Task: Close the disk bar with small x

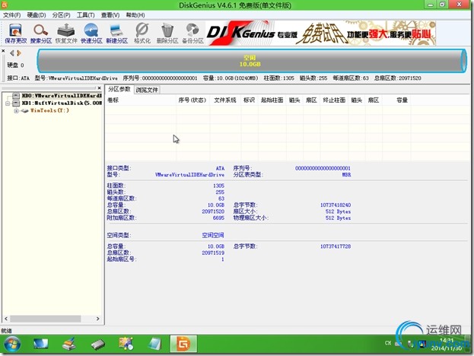Action: [x=3, y=51]
